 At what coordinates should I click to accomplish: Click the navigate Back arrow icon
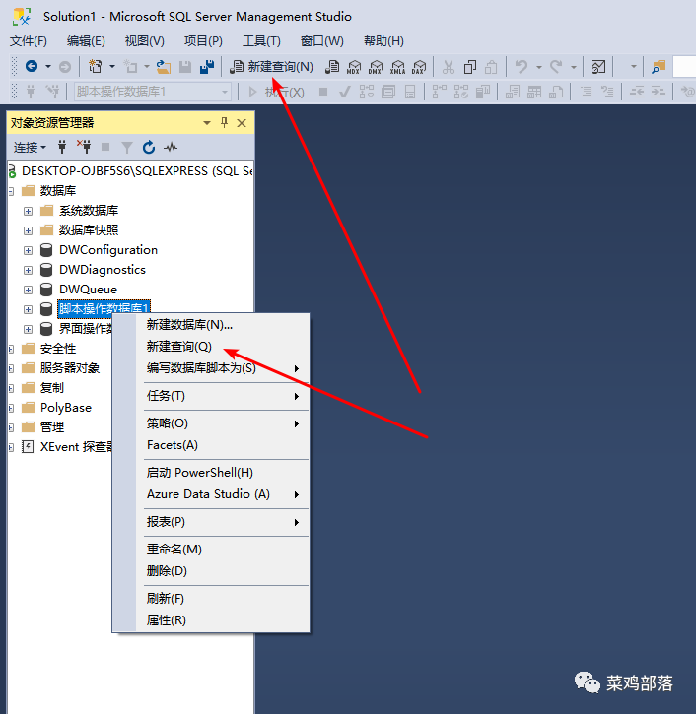click(32, 67)
